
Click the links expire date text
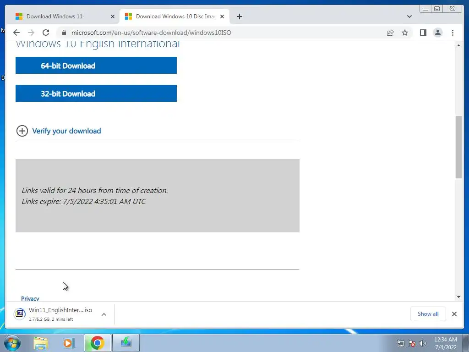tap(84, 202)
